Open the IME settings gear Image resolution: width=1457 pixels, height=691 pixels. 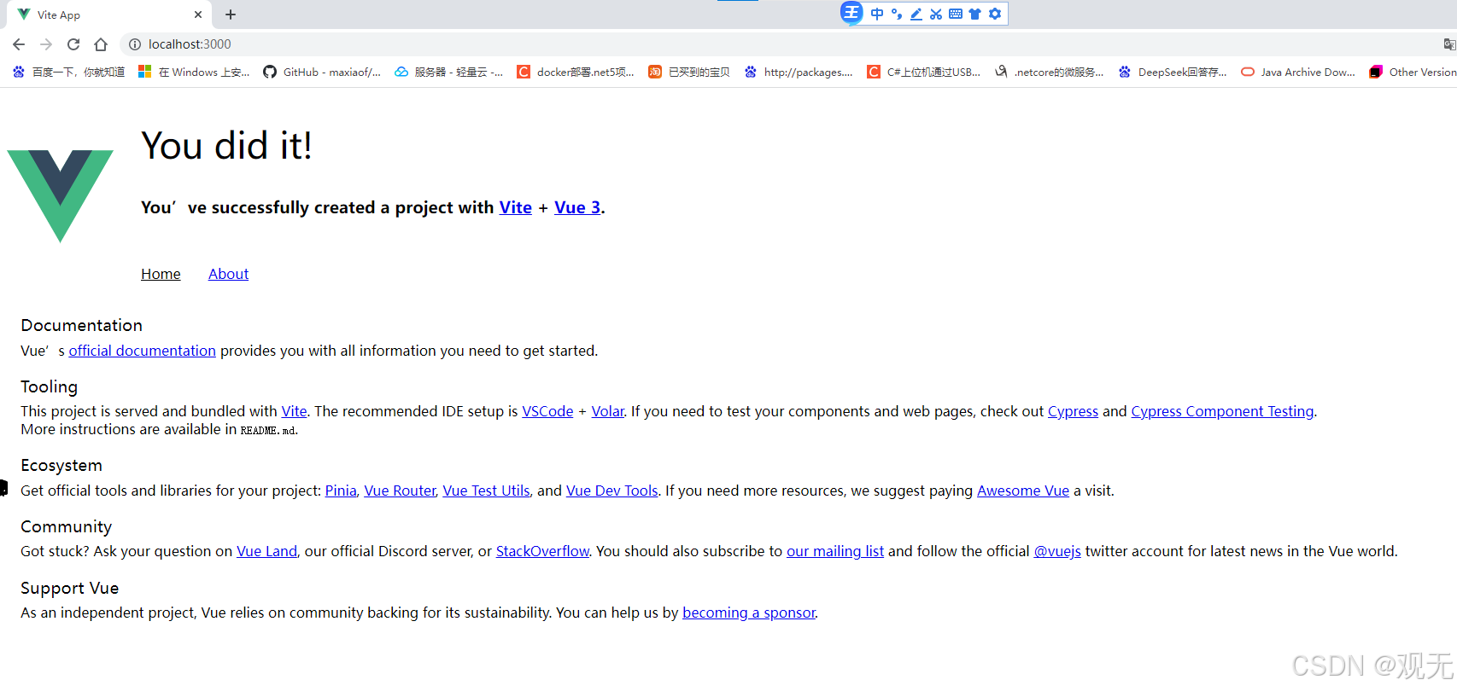995,14
